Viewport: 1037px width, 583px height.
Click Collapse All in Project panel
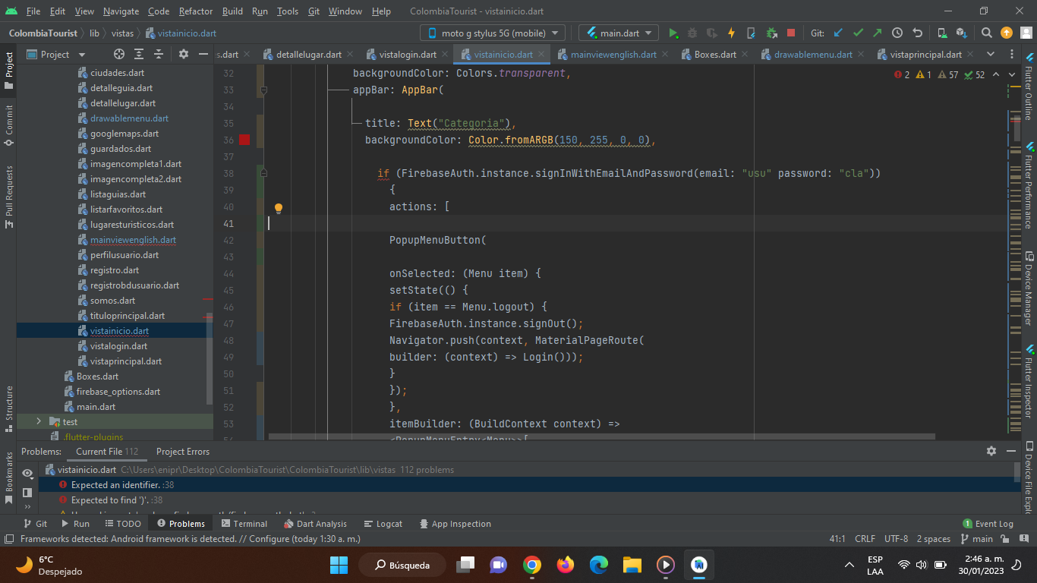[x=159, y=54]
